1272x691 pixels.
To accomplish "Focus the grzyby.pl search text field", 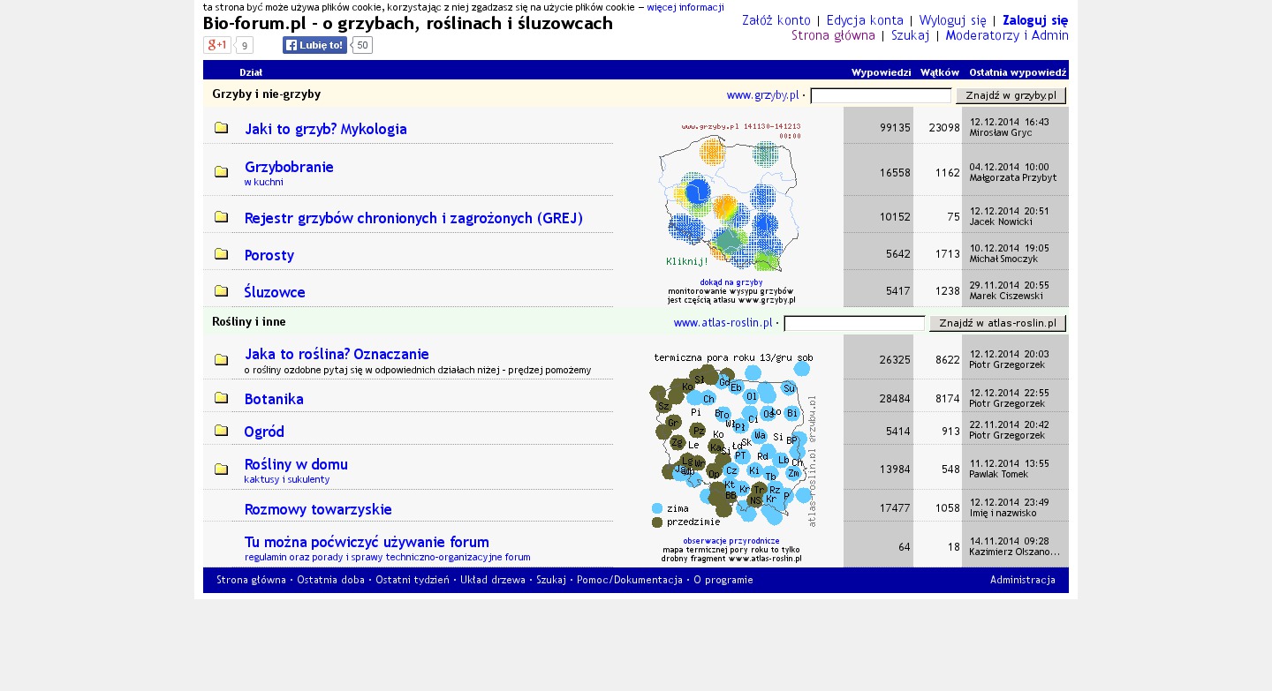I will point(880,95).
